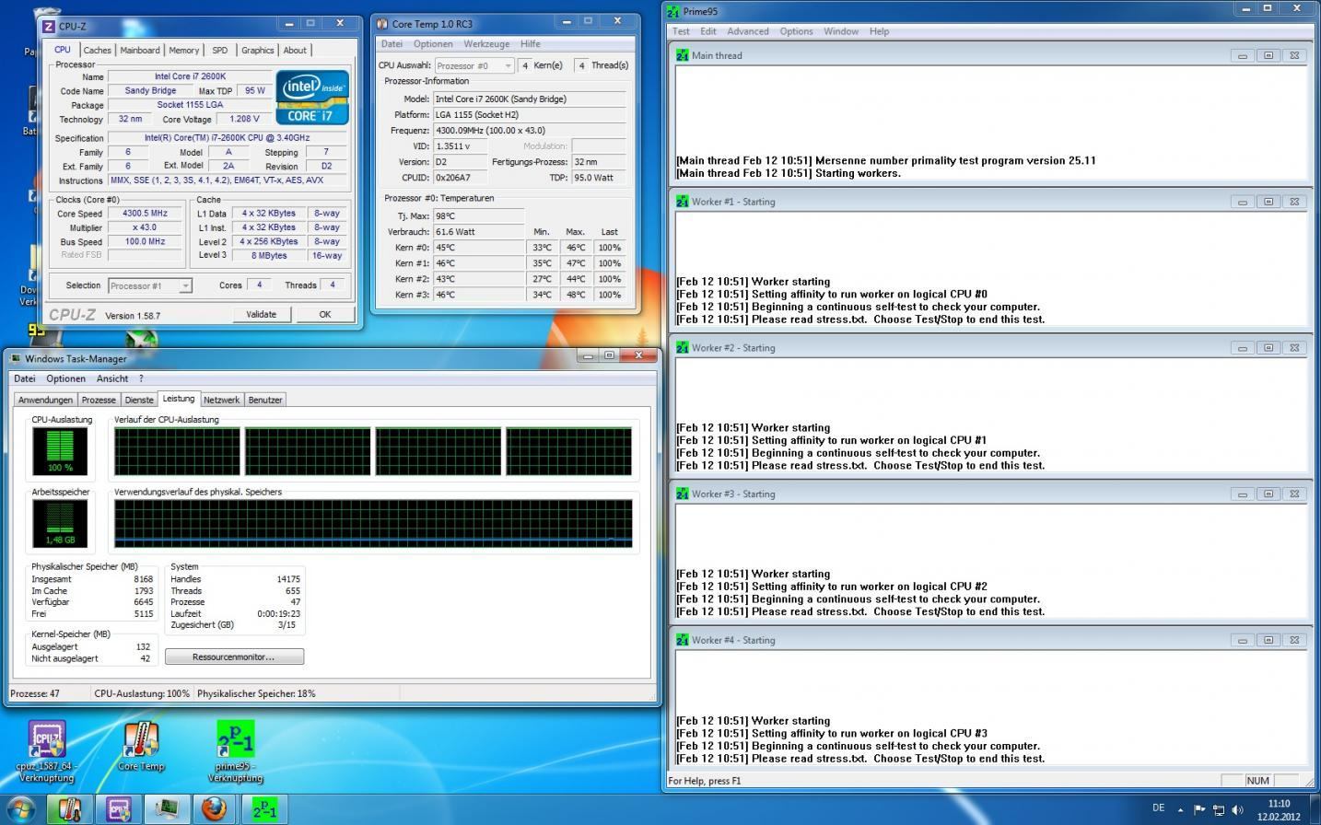Open Prime95 Edit menu
Screen dimensions: 1321x825
707,31
